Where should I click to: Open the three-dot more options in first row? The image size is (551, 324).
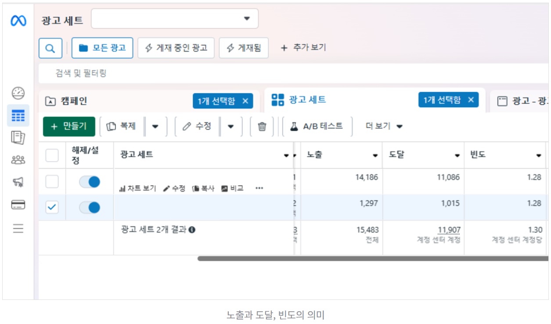259,188
